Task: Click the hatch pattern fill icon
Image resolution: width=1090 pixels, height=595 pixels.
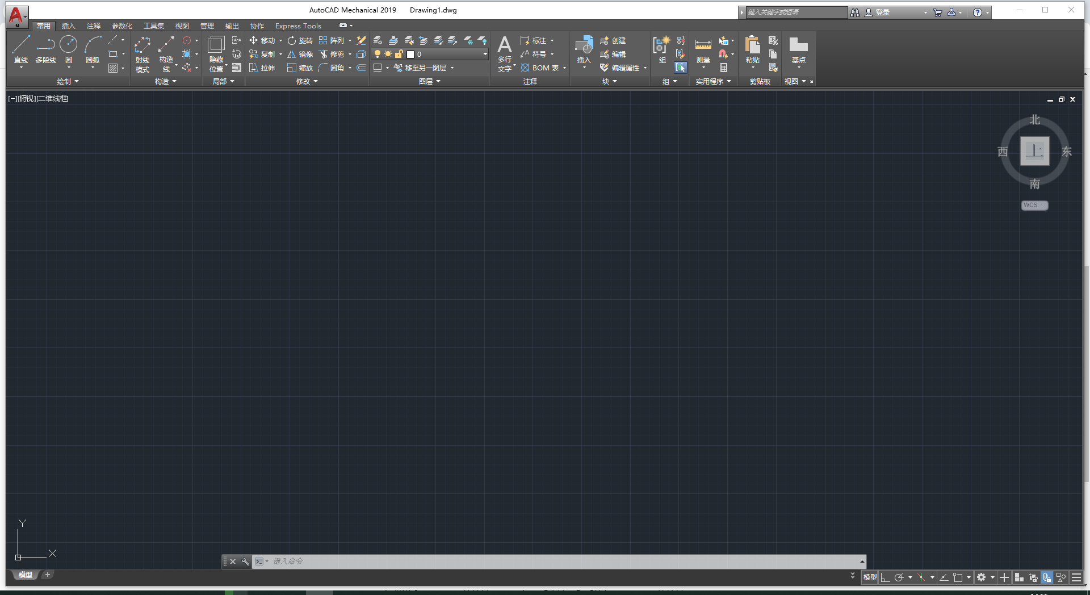Action: tap(113, 68)
